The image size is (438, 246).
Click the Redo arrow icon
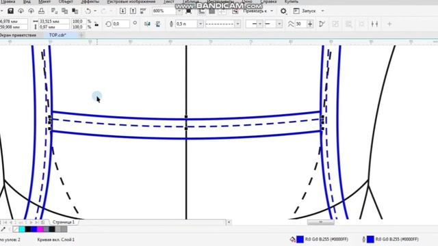(103, 11)
